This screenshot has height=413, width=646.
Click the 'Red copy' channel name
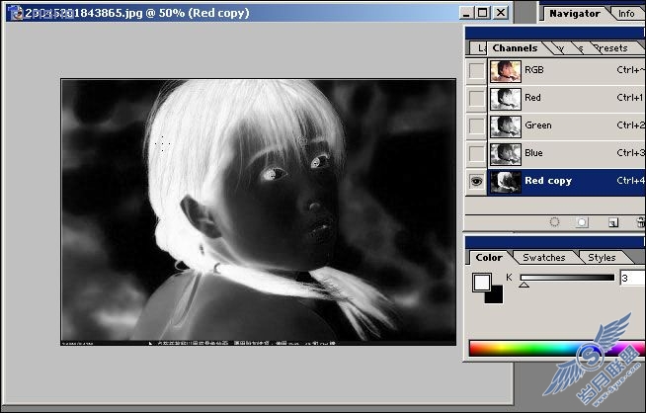(548, 181)
